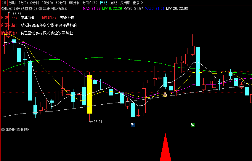Click the 37.73 high price label

click(x=17, y=14)
